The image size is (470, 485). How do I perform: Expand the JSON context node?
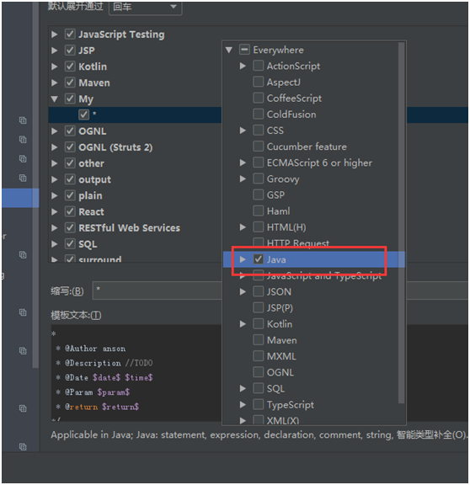[x=243, y=291]
